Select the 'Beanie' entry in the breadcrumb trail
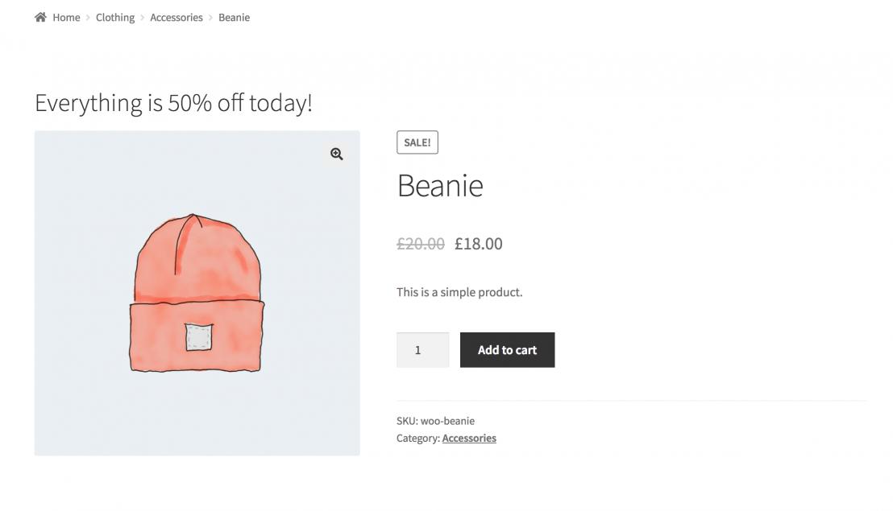Screen dimensions: 893x511 234,17
